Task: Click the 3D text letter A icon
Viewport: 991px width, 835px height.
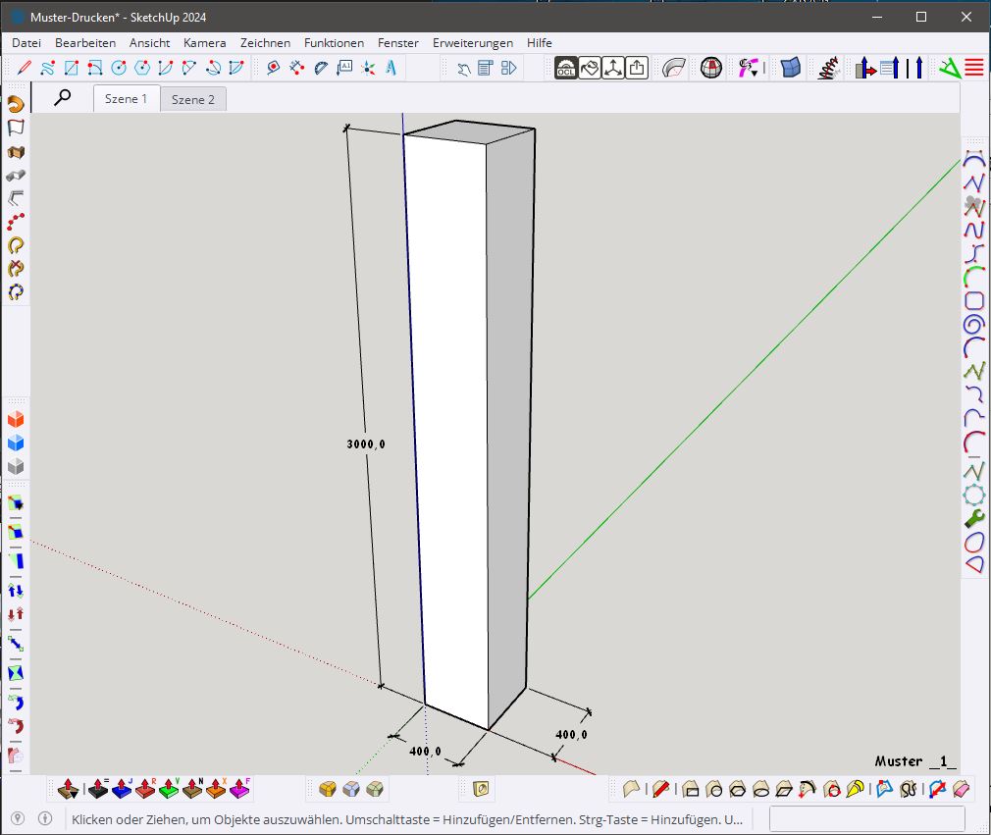Action: coord(391,68)
